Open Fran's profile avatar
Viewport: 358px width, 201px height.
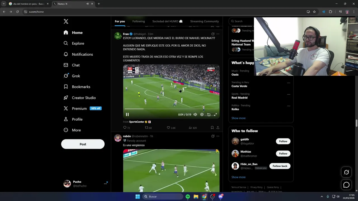(x=118, y=36)
